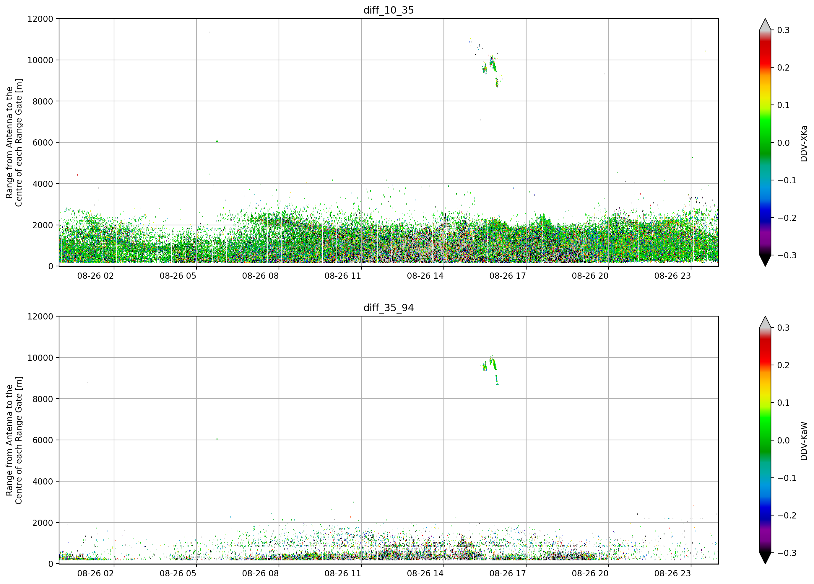Click lower black arrow of DDV-KaW colorbar
Screen dimensions: 814x584
click(x=765, y=558)
